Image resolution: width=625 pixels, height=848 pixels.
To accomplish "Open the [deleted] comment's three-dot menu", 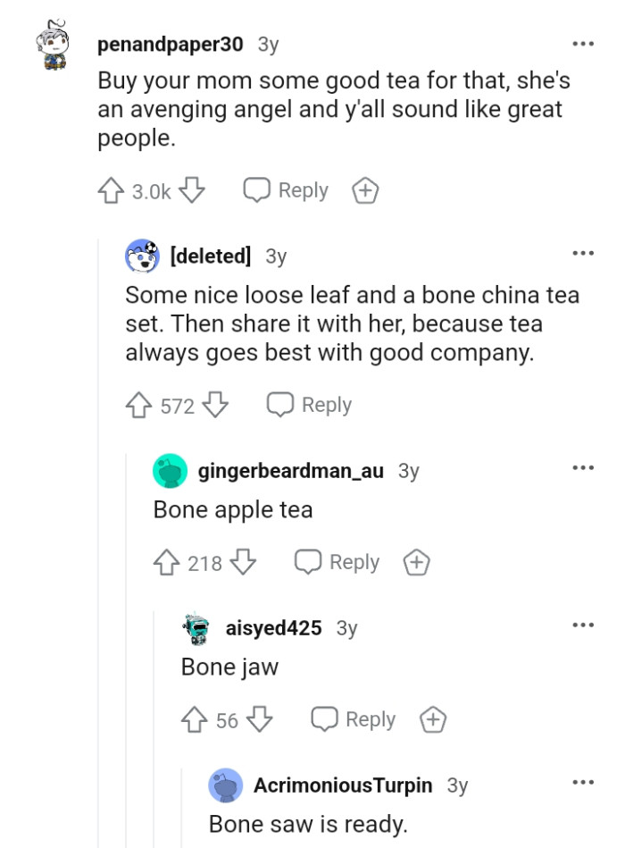I will [x=582, y=252].
